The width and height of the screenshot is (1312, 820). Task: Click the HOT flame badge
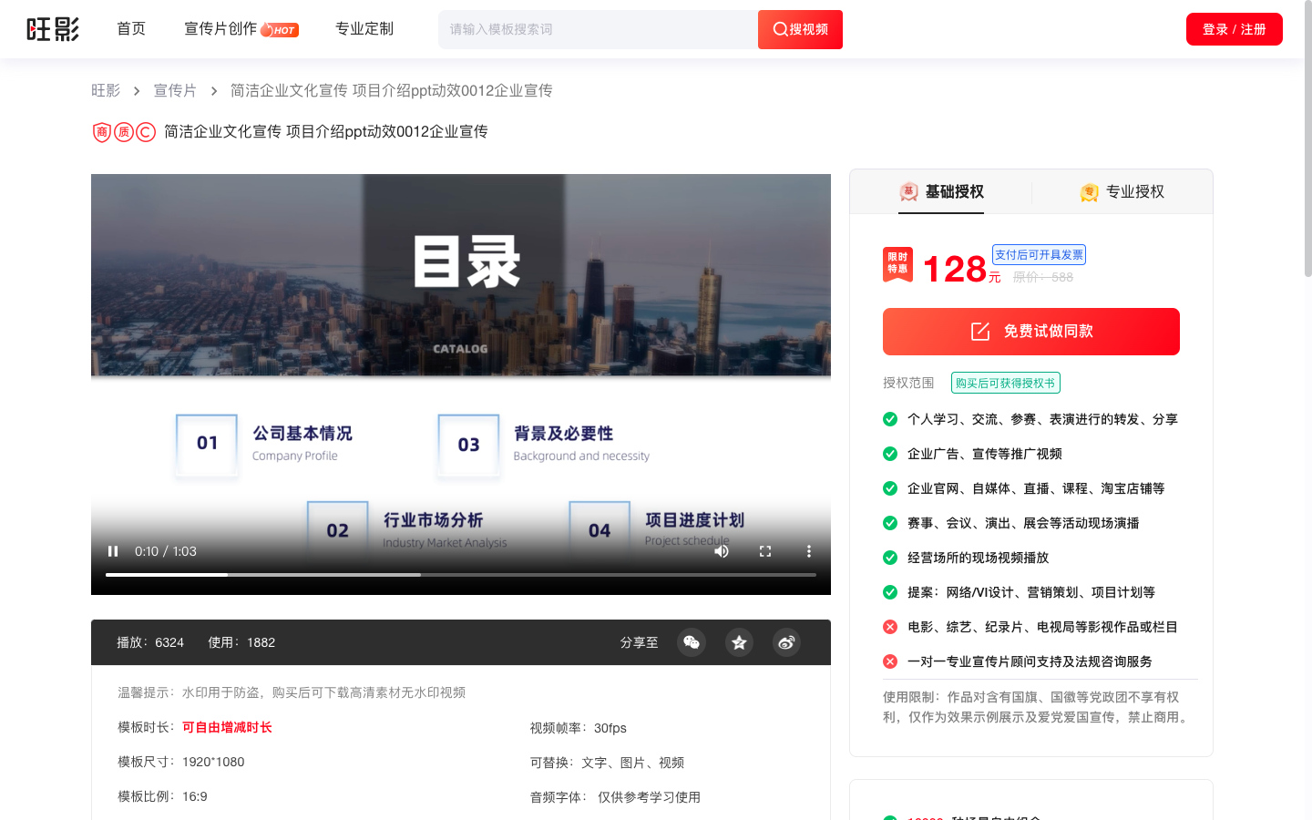point(280,30)
